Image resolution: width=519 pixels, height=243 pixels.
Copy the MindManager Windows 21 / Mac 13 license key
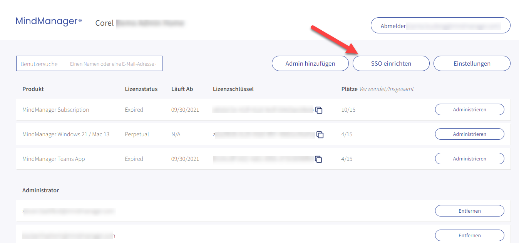[320, 135]
